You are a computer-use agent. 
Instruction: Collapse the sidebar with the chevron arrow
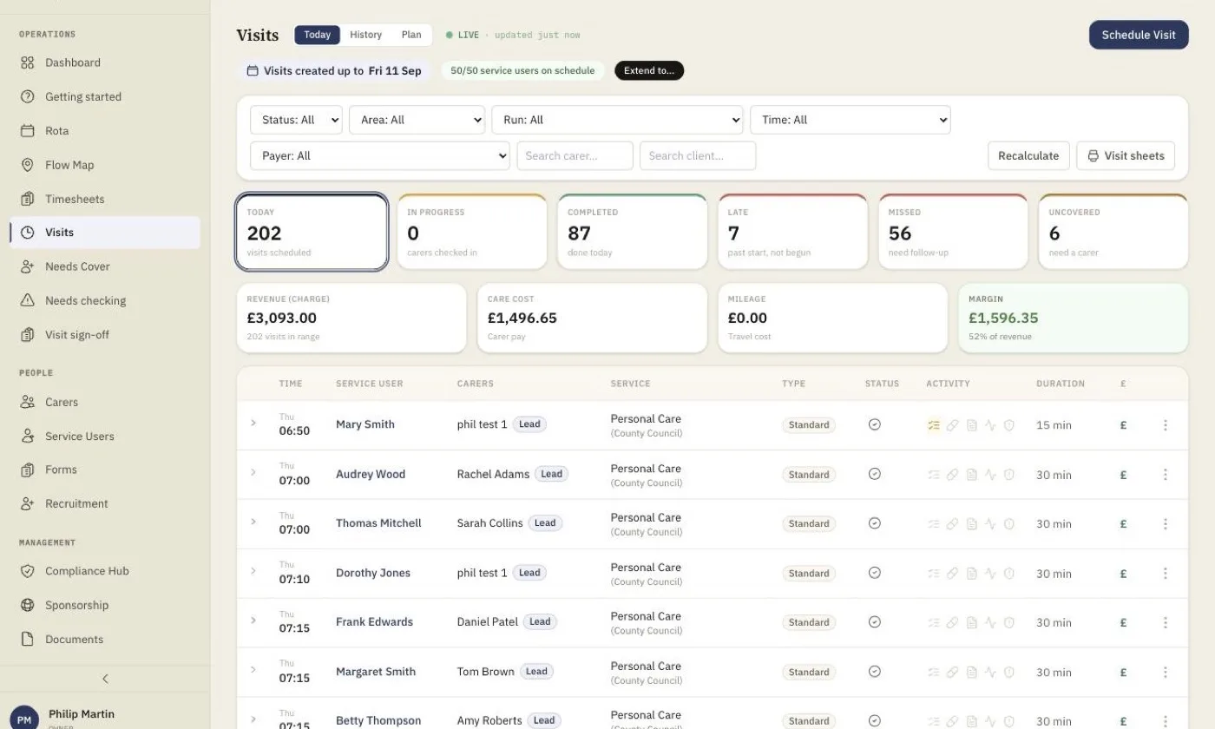click(x=105, y=679)
